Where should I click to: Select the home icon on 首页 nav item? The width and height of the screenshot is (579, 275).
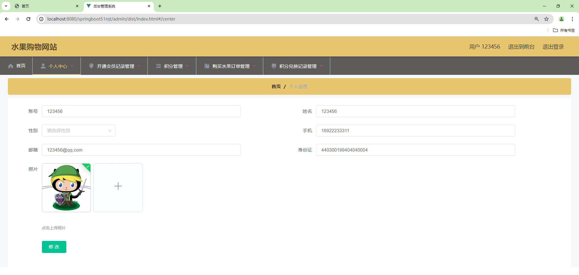pos(10,66)
